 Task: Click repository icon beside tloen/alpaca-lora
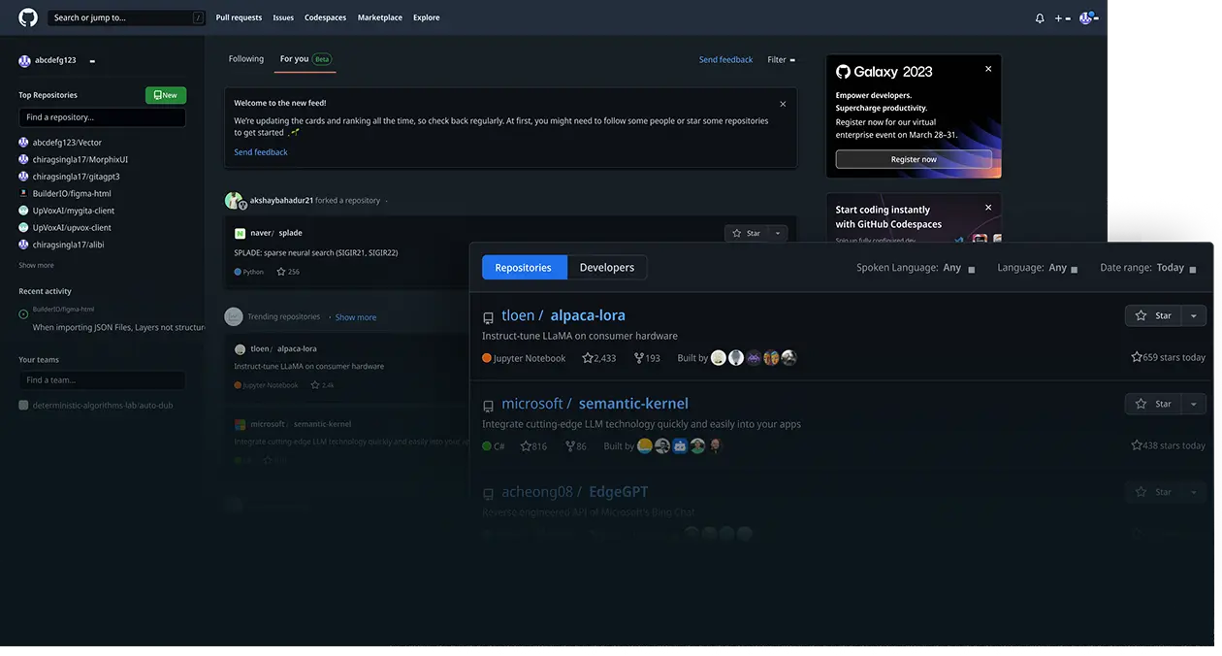pos(488,318)
